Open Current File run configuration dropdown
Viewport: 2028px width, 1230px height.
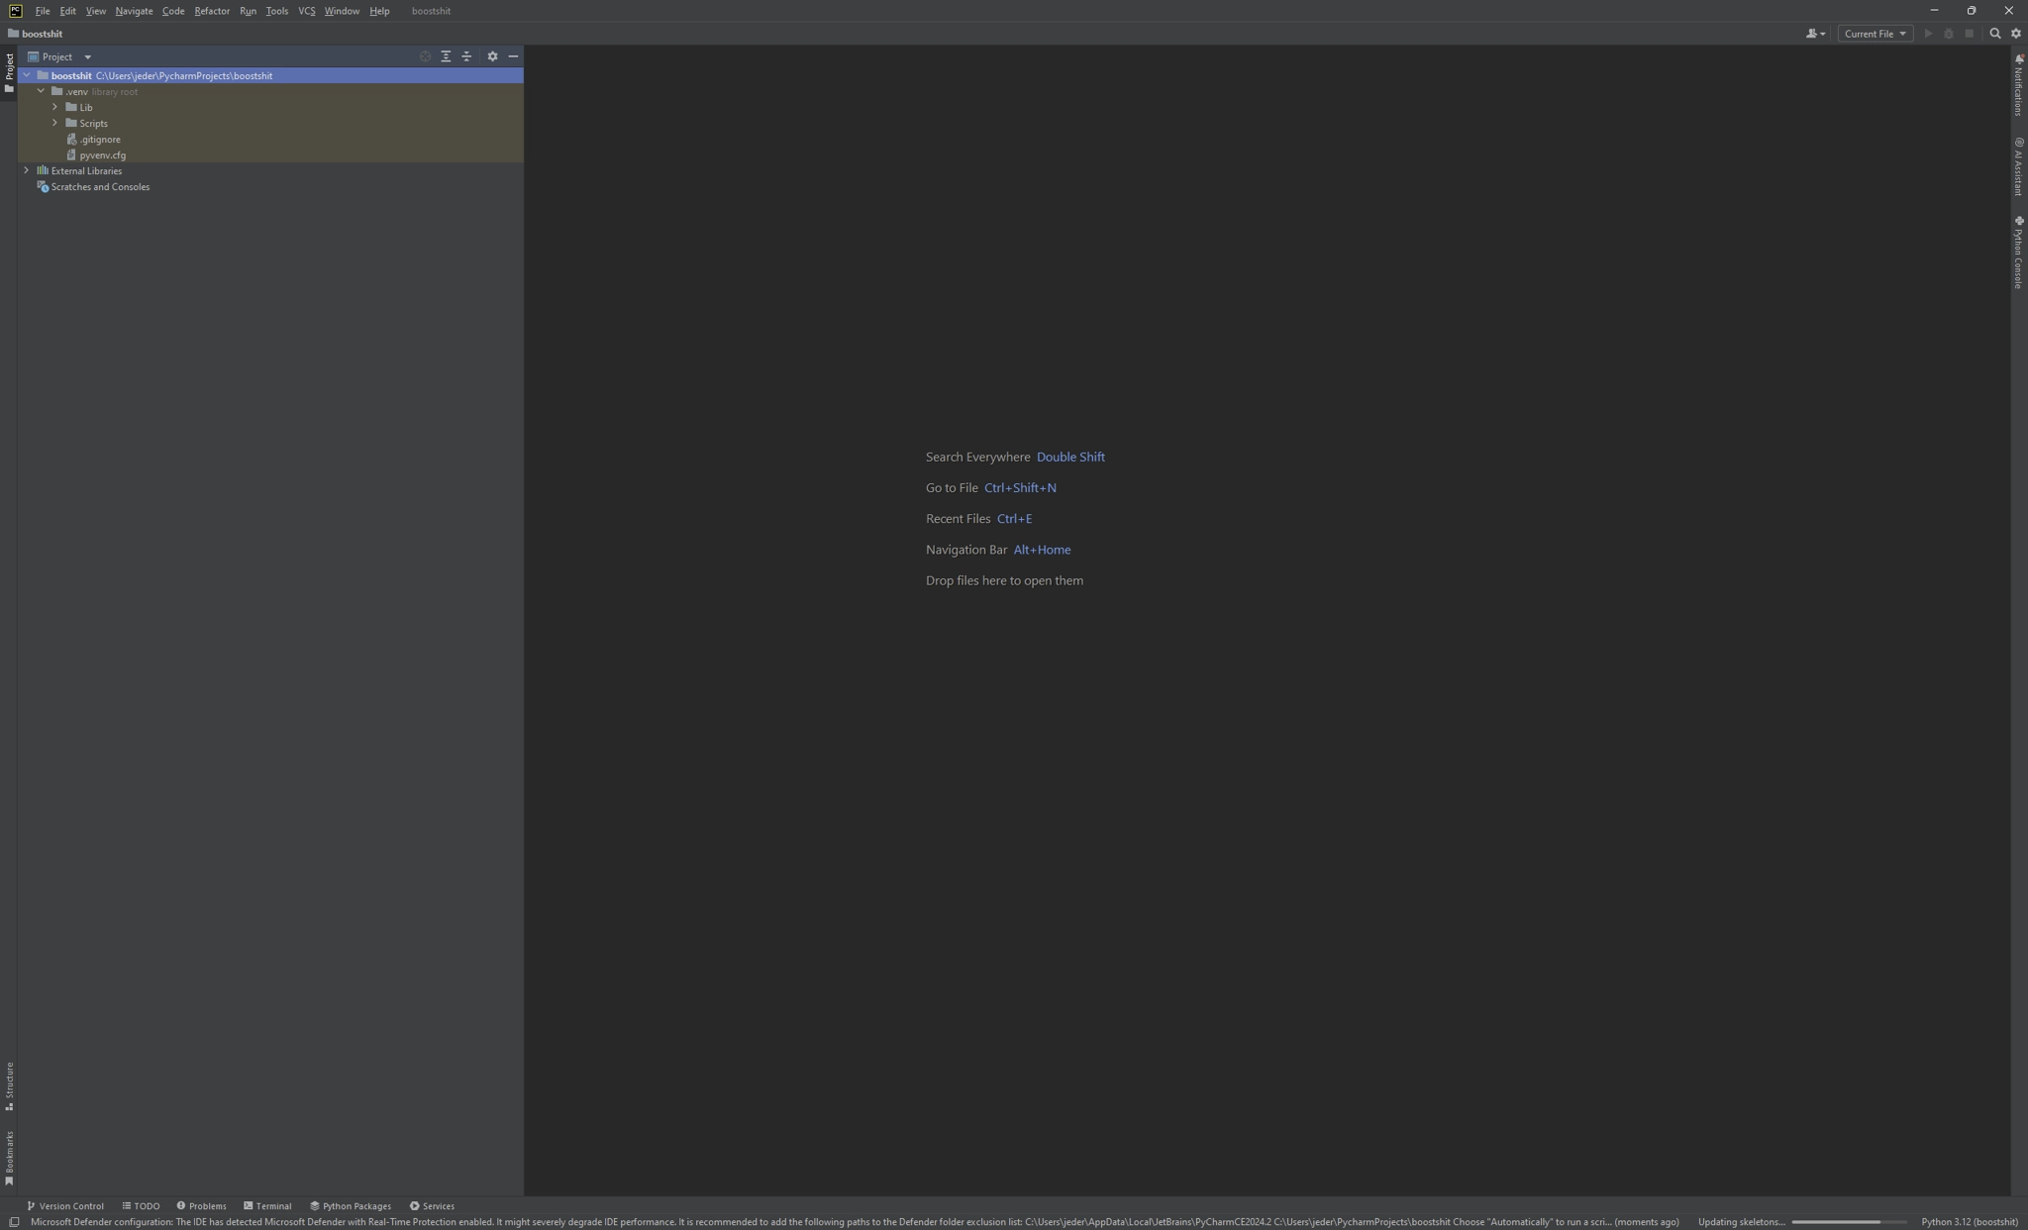click(x=1875, y=34)
